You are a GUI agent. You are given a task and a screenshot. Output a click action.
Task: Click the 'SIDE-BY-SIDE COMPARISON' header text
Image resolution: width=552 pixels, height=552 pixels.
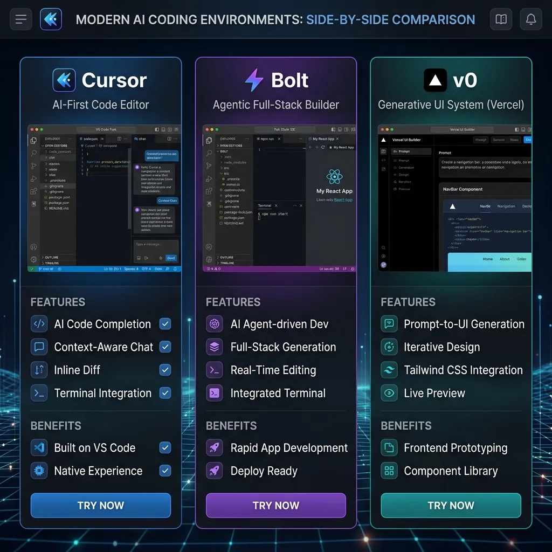(x=390, y=19)
